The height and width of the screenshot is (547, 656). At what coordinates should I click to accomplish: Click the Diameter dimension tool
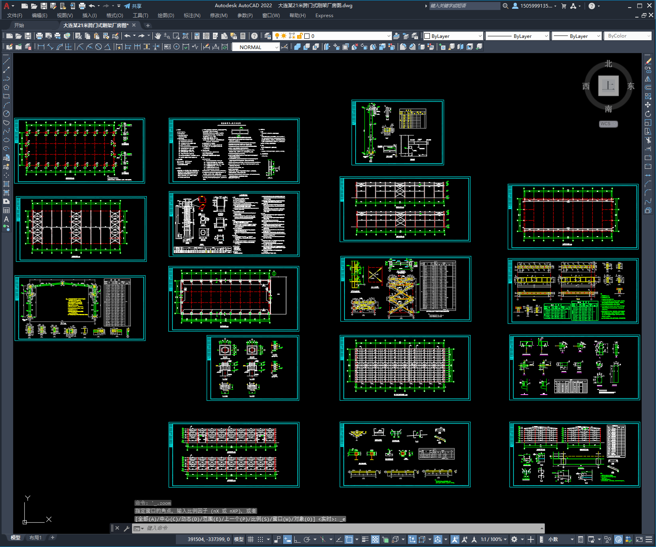point(98,47)
